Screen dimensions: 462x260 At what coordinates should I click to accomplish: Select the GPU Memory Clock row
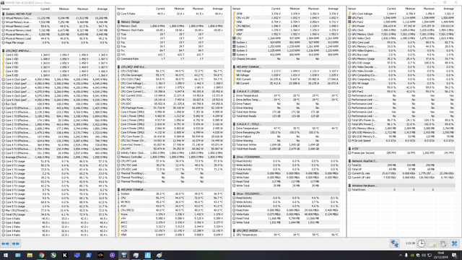point(401,34)
